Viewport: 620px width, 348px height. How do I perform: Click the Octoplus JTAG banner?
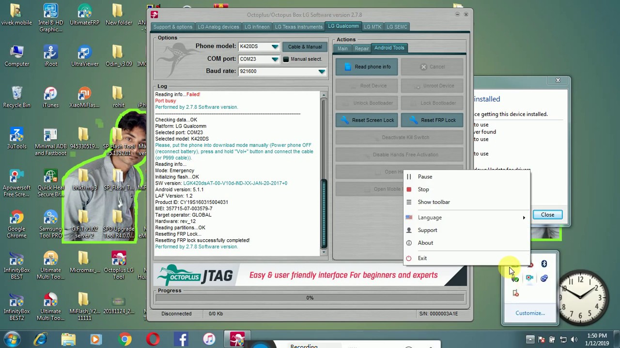tap(310, 275)
